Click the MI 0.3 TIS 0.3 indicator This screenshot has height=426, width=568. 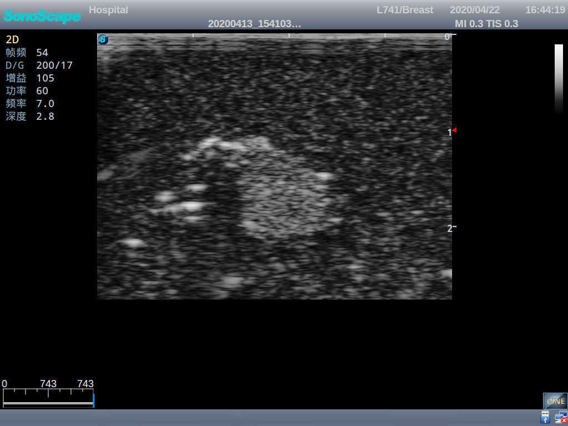click(486, 24)
